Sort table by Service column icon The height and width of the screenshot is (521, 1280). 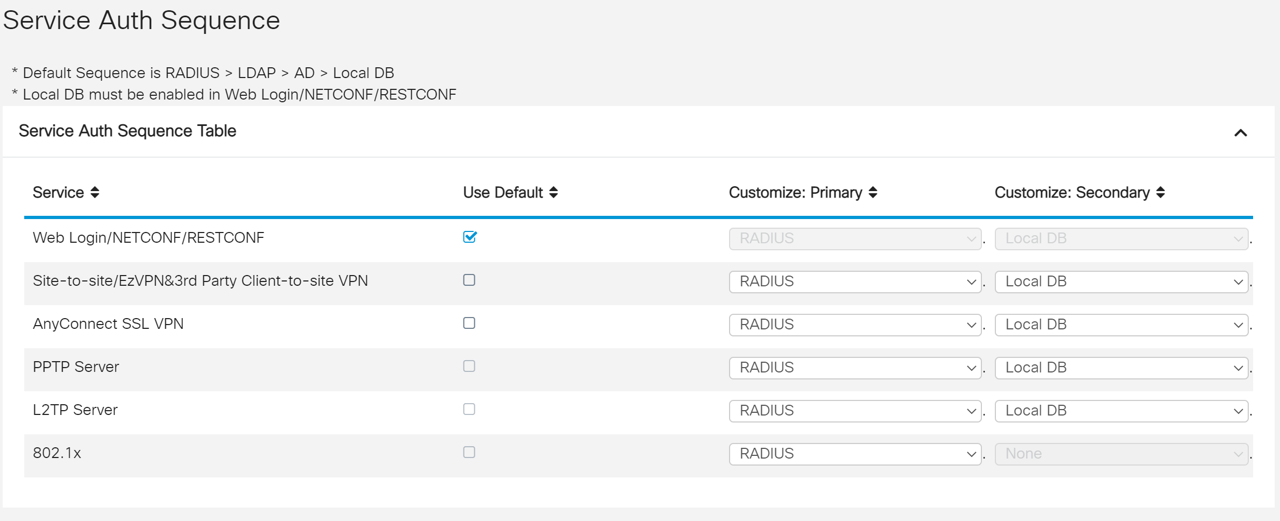(95, 193)
